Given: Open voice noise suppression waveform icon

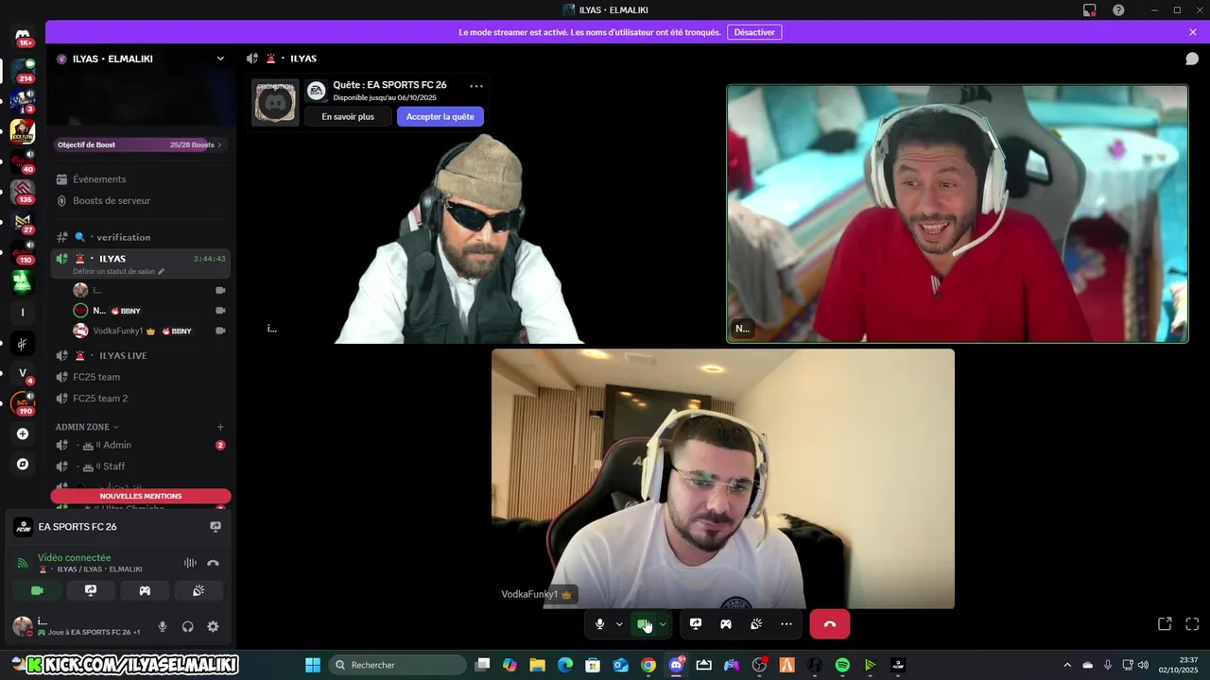Looking at the screenshot, I should tap(190, 563).
